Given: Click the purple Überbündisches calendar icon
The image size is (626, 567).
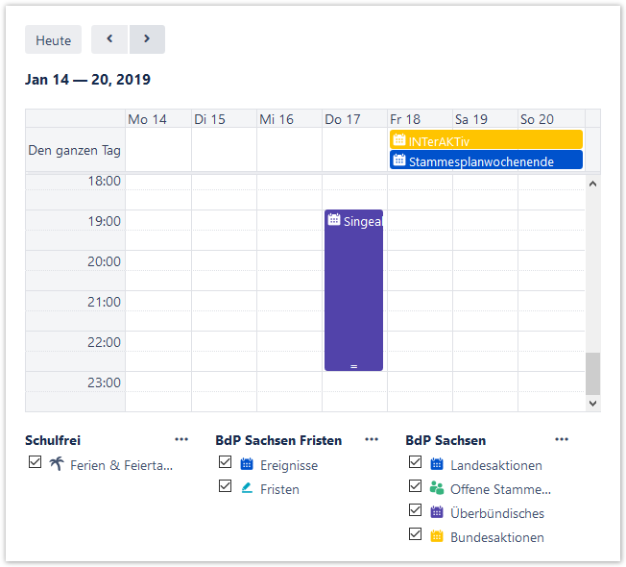Looking at the screenshot, I should click(437, 512).
